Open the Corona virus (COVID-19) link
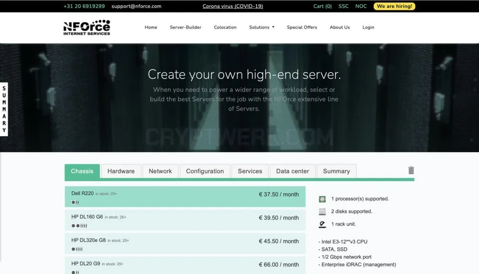This screenshot has width=479, height=274. pyautogui.click(x=233, y=6)
